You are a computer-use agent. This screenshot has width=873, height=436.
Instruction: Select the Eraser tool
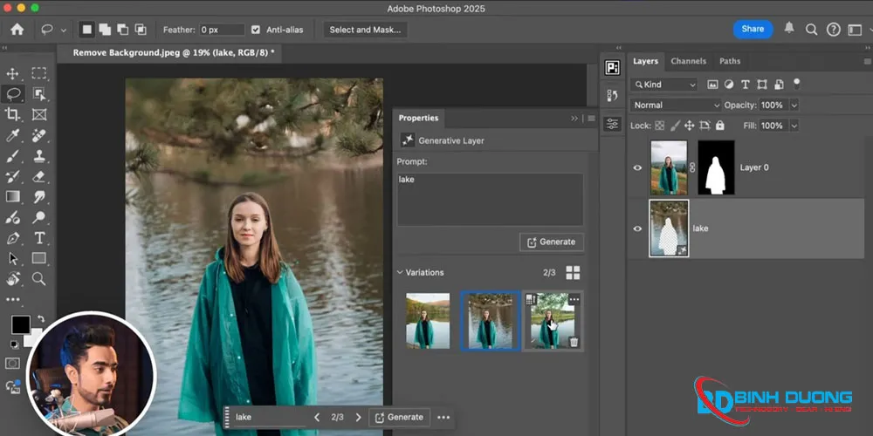(x=39, y=177)
